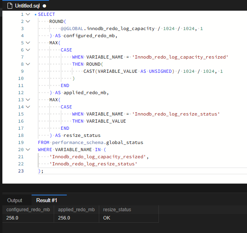The height and width of the screenshot is (233, 247).
Task: Click THEN VARIABLE_VALUE on line 16
Action: pos(99,121)
